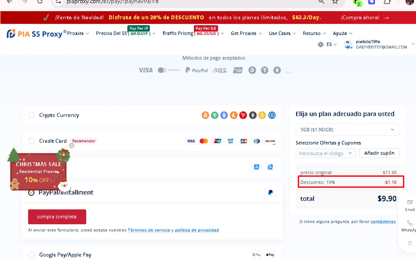The image size is (416, 259).
Task: Click the PIA S5 Proxy logo
Action: click(36, 34)
